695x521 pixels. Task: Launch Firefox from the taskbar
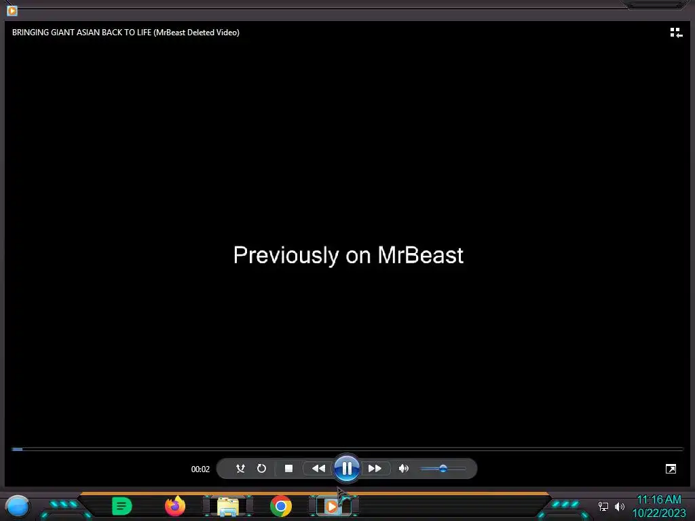tap(175, 506)
